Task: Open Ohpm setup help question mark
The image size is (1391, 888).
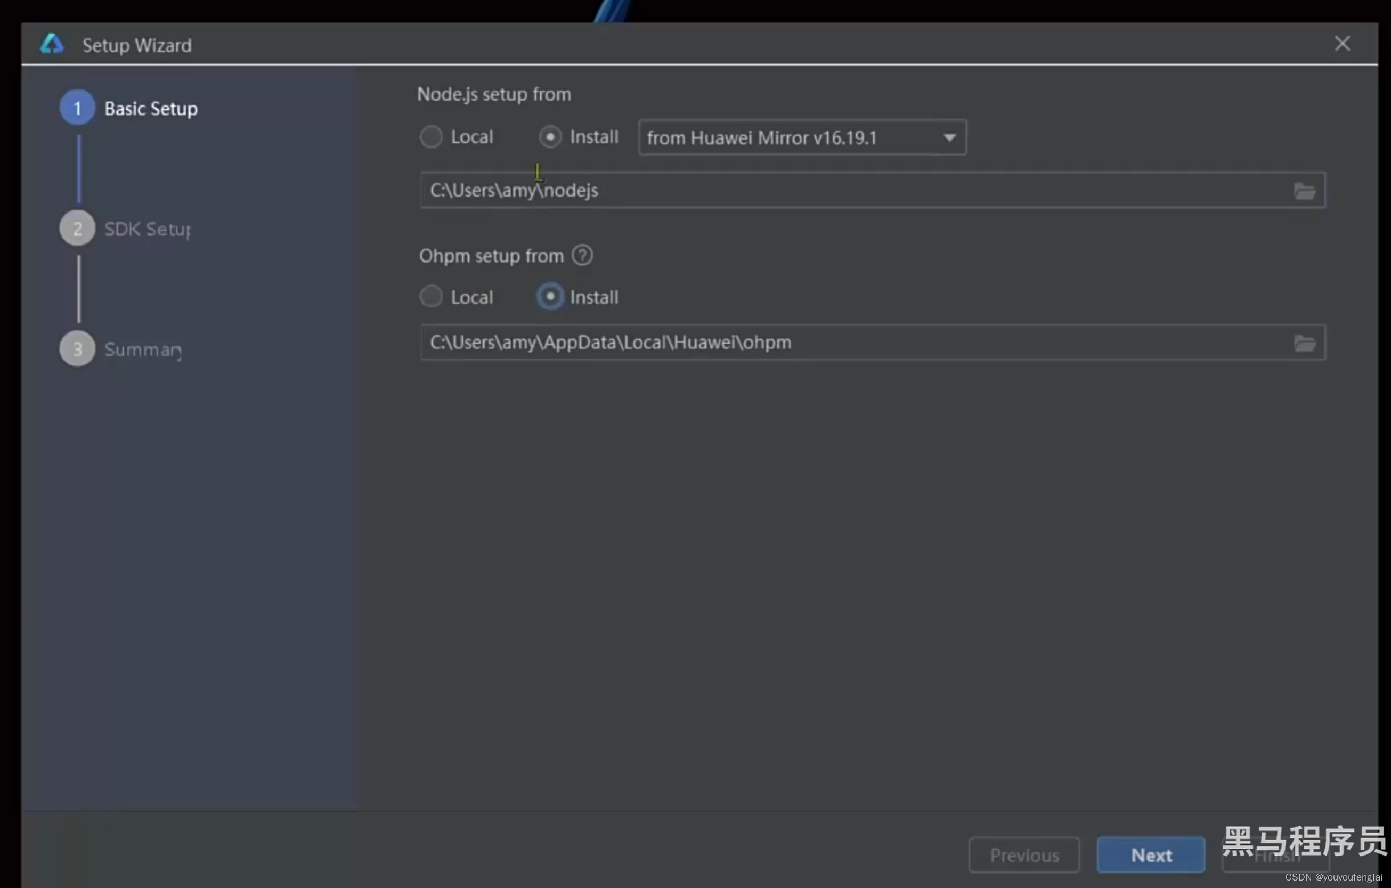Action: point(582,255)
